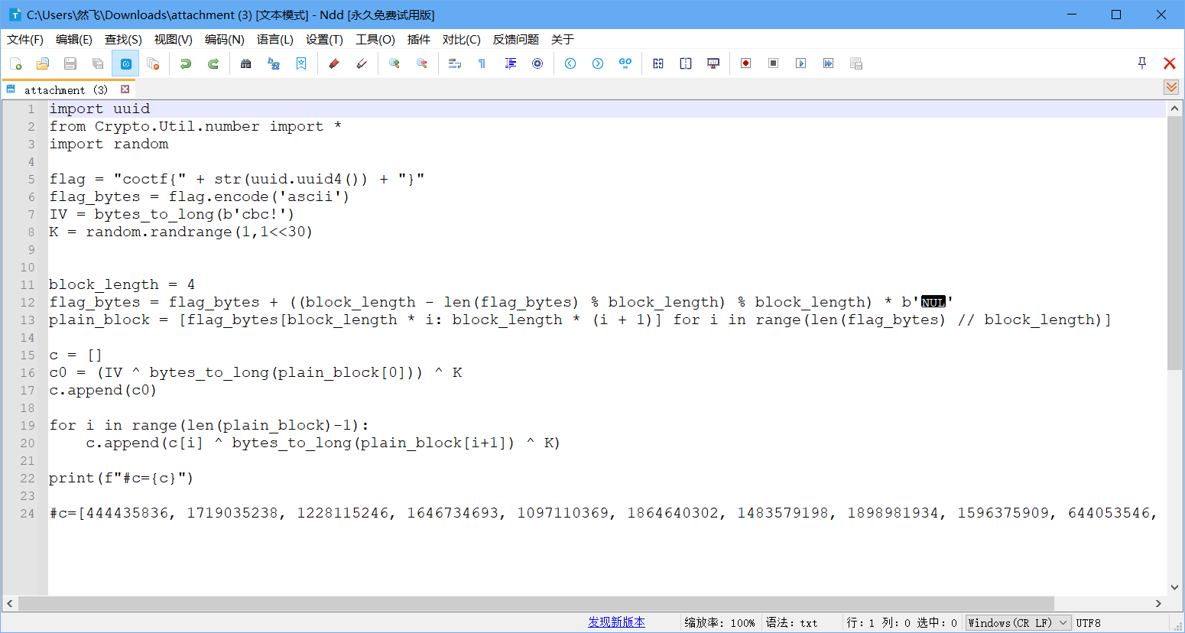The image size is (1185, 633).
Task: Zoom in with the magnifier plus icon
Action: point(394,63)
